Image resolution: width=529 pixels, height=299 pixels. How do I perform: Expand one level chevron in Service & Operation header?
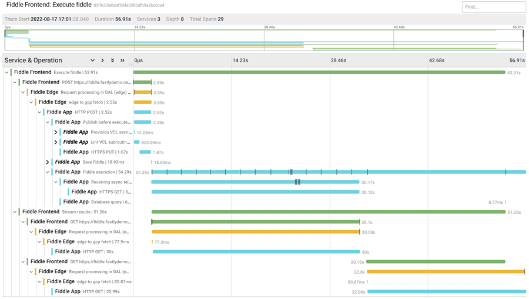(92, 61)
